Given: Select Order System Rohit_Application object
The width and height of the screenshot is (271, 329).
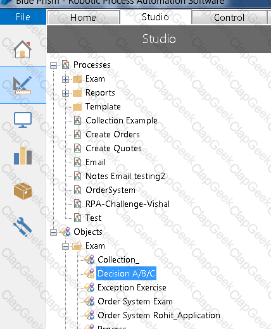Looking at the screenshot, I should (x=159, y=315).
